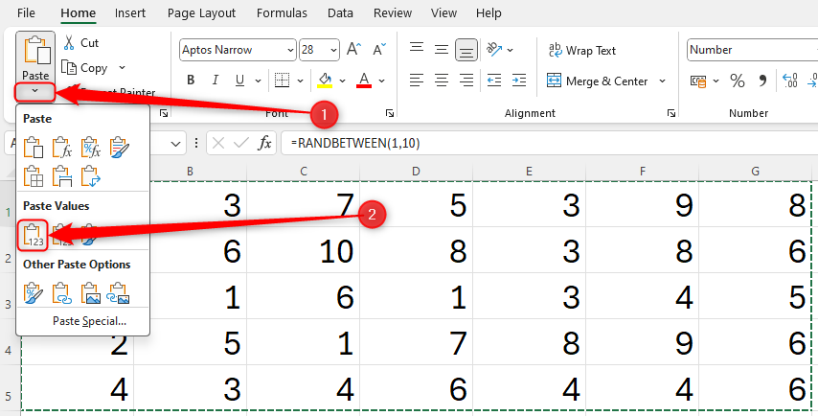The height and width of the screenshot is (416, 818).
Task: Open the Paste dropdown arrow under Paste
Action: 34,91
